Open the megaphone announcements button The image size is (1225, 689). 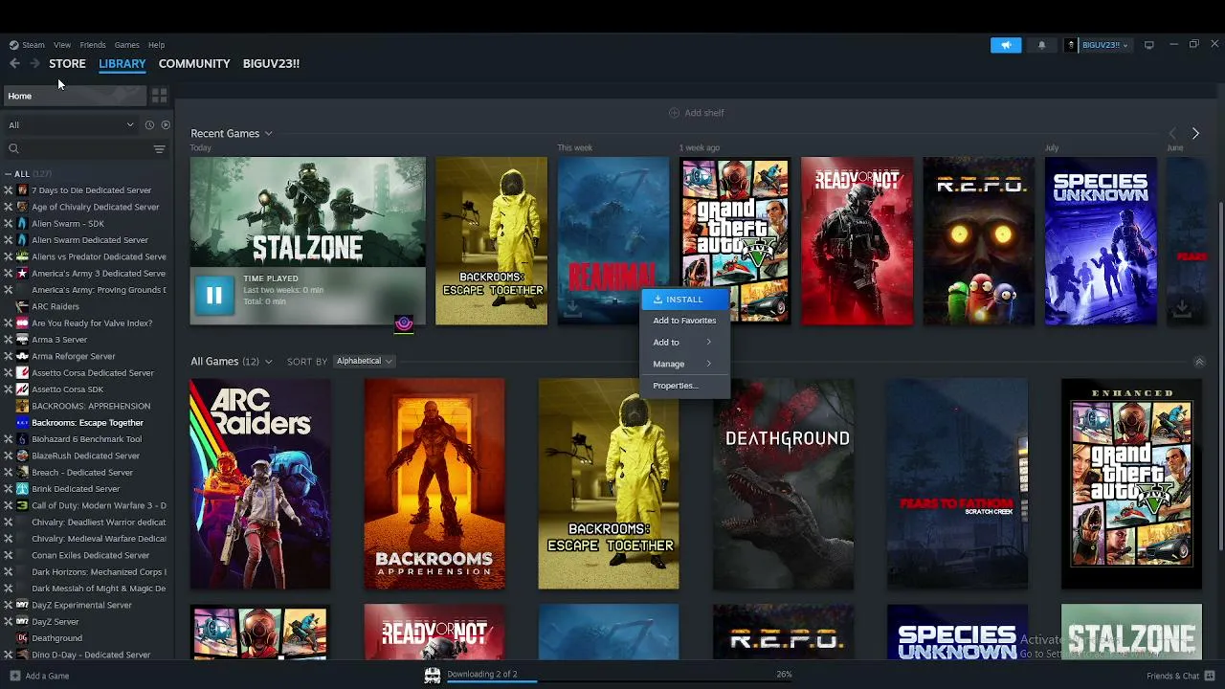[x=1006, y=45]
